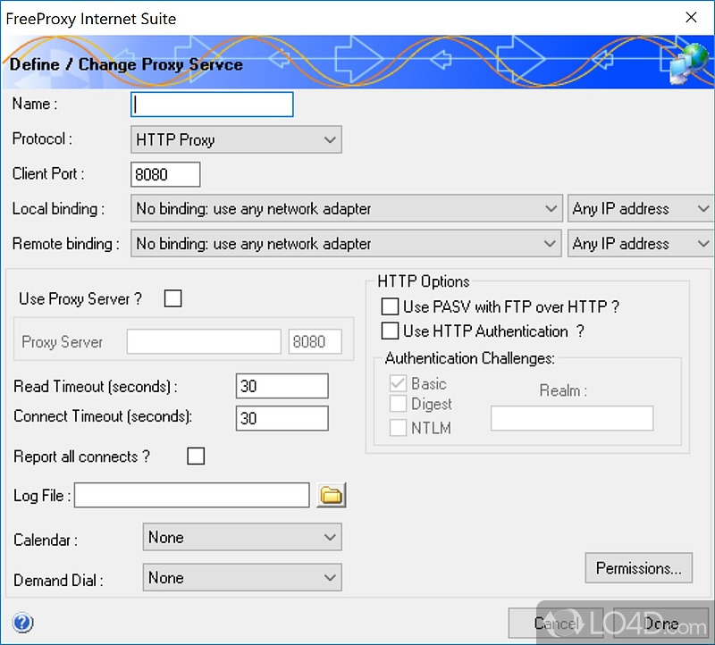Open Remote binding Any IP address dropdown
The image size is (715, 645).
[x=641, y=243]
